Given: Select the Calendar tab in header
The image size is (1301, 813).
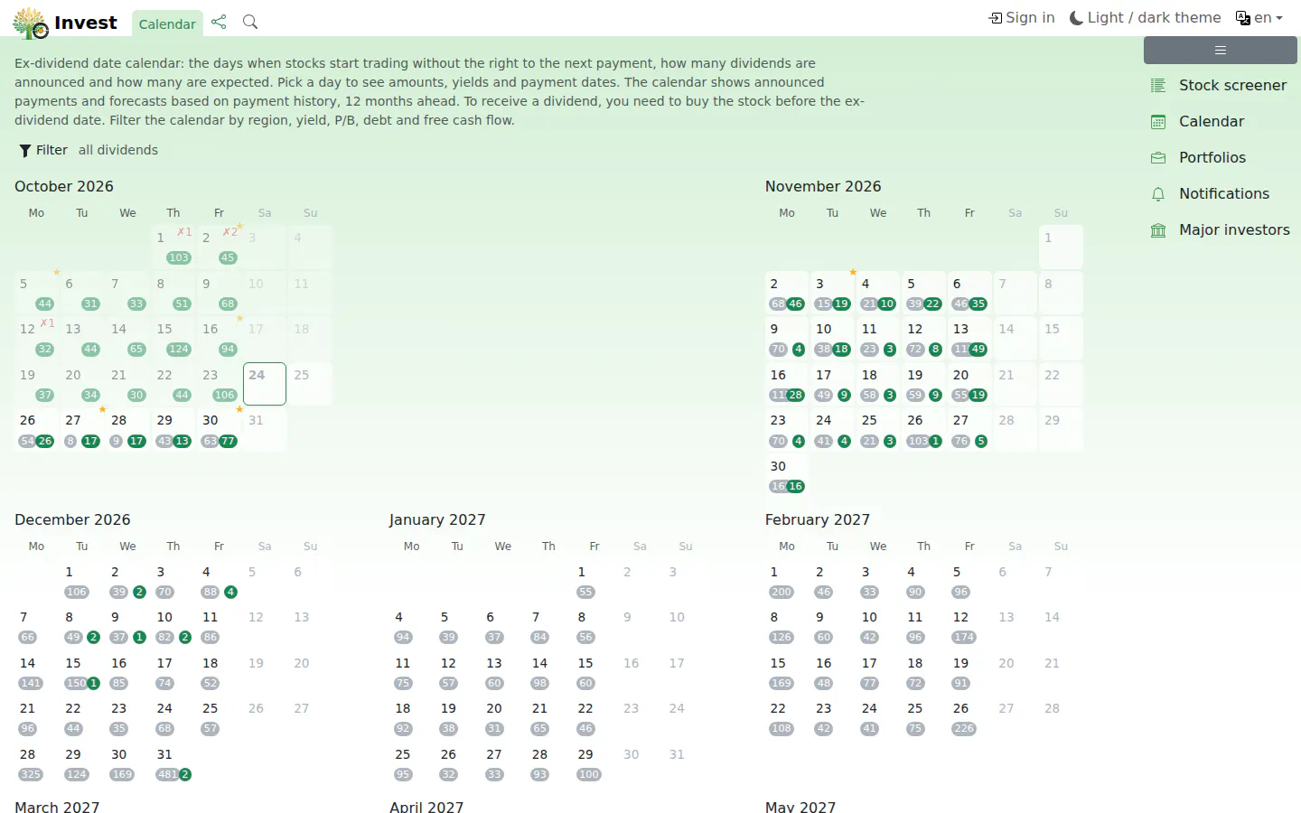Looking at the screenshot, I should pos(167,23).
